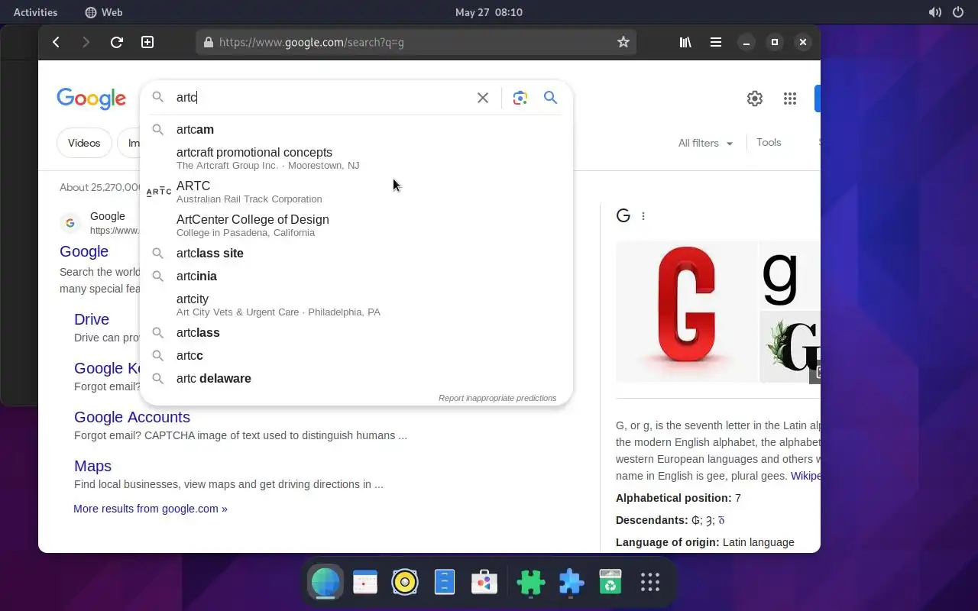Reload the page with refresh icon
Screen dimensions: 978x611
tap(117, 42)
